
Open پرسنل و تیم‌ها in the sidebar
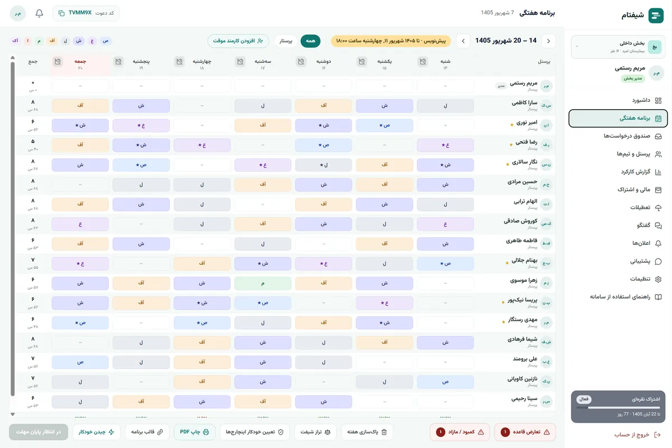pos(618,154)
